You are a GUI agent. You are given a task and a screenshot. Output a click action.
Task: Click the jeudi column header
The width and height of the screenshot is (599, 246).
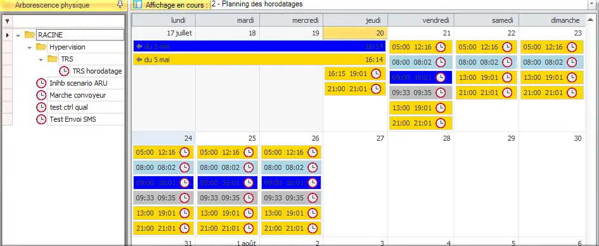(x=355, y=20)
